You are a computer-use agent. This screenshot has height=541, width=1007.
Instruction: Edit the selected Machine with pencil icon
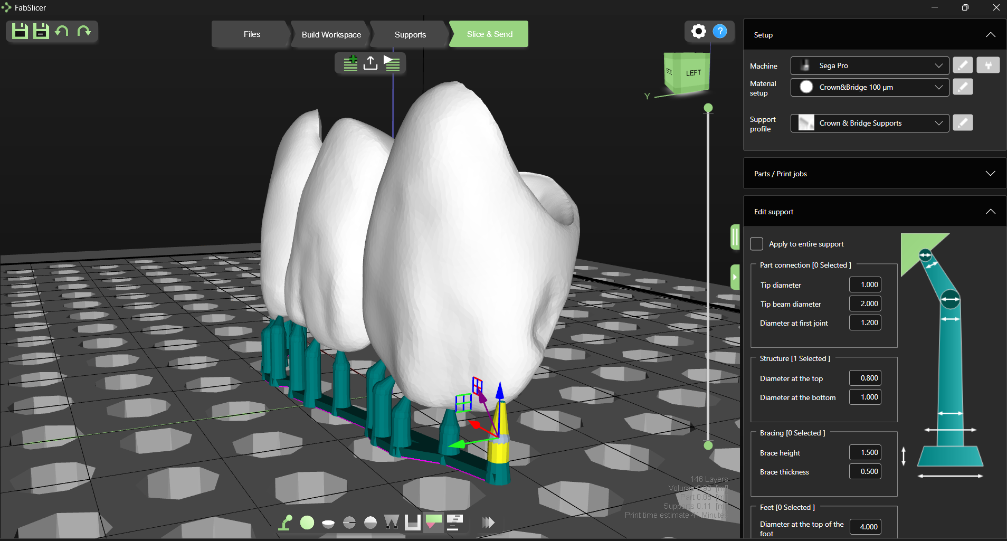[x=963, y=65]
